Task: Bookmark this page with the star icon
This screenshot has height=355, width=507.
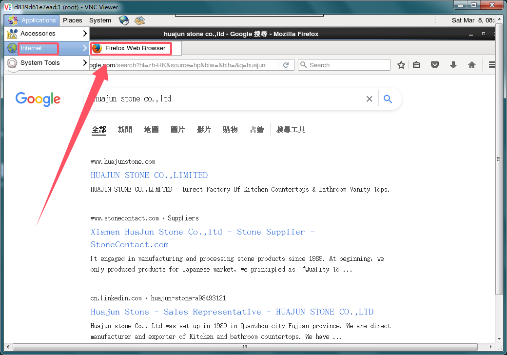Action: (x=401, y=65)
